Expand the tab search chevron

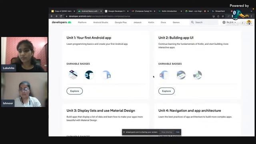(x=251, y=11)
